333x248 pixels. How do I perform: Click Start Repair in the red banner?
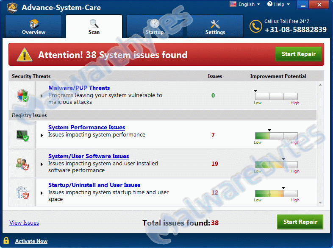pyautogui.click(x=298, y=54)
